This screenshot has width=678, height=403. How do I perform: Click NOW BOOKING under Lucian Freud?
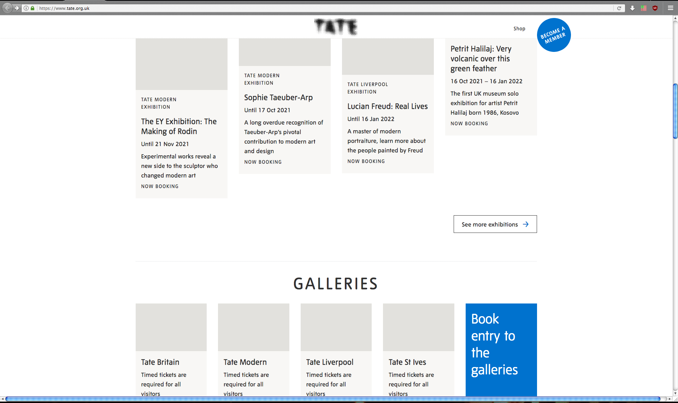click(x=366, y=161)
